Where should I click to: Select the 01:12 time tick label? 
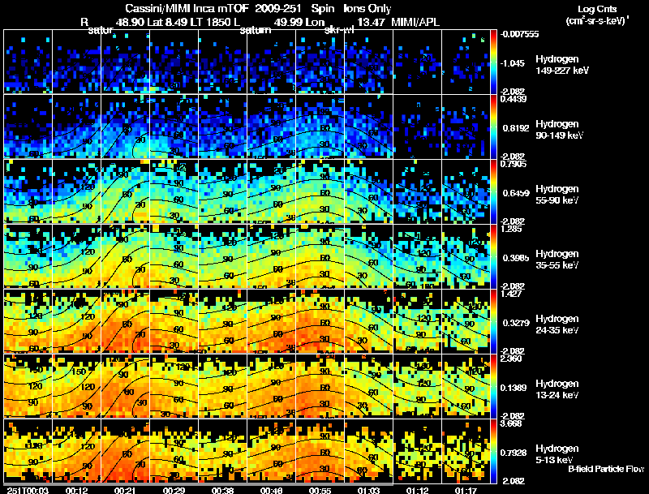[x=418, y=489]
